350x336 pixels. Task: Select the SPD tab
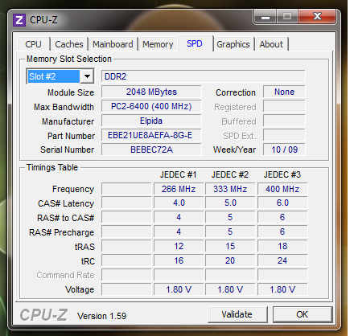click(195, 43)
